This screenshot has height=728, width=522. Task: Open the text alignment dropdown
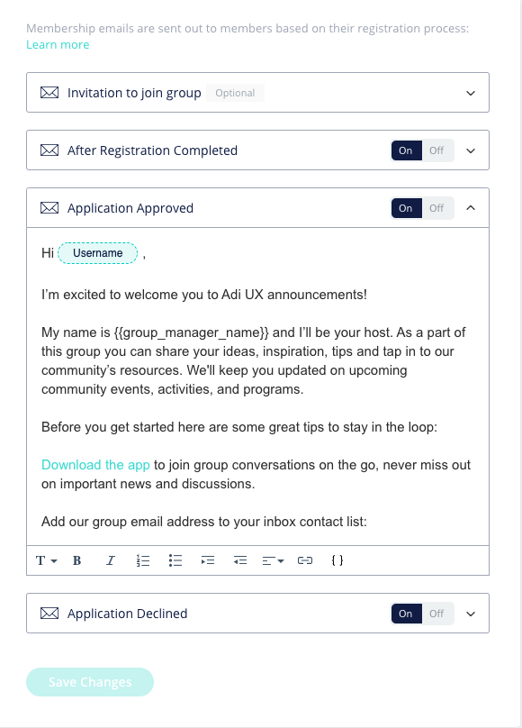click(273, 560)
